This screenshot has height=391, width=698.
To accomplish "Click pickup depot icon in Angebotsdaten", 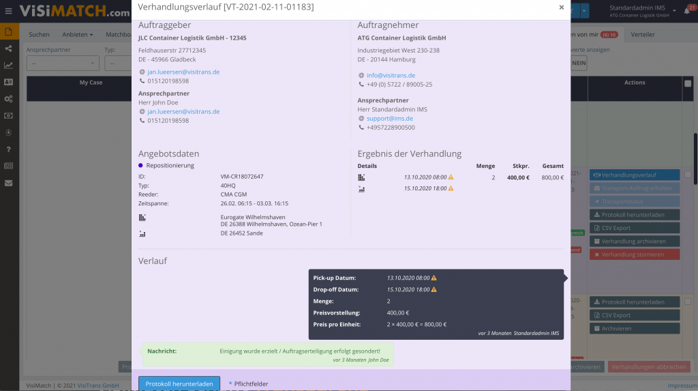I will (x=142, y=218).
